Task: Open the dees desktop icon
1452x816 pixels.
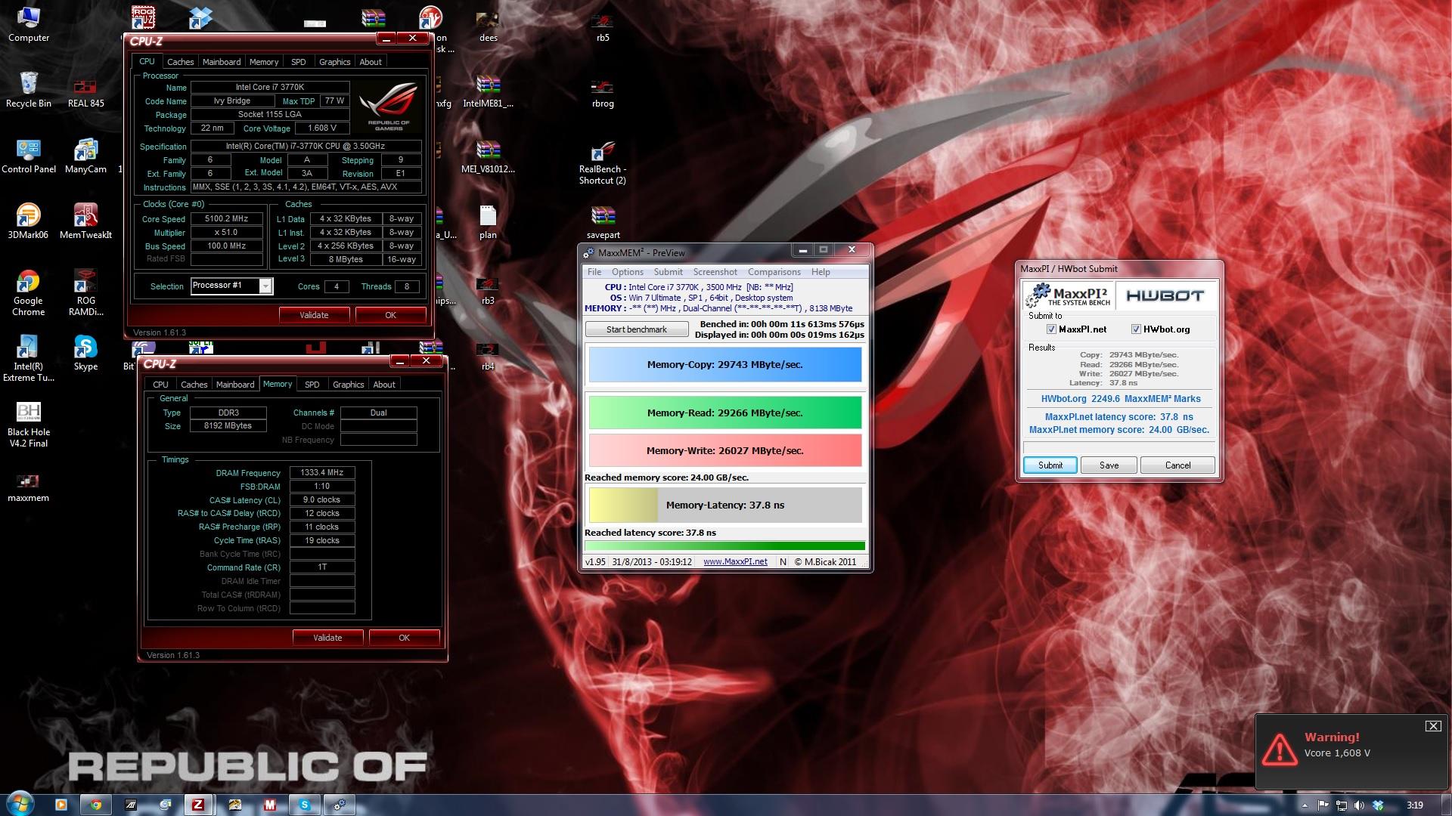Action: pyautogui.click(x=488, y=25)
